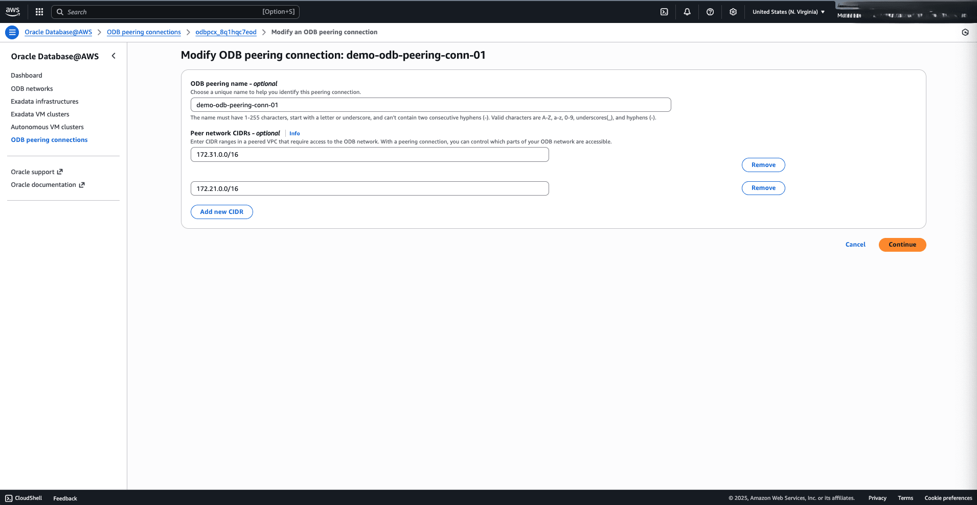Click the Add new CIDR button

click(221, 211)
